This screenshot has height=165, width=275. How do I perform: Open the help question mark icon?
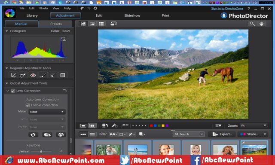point(249,9)
